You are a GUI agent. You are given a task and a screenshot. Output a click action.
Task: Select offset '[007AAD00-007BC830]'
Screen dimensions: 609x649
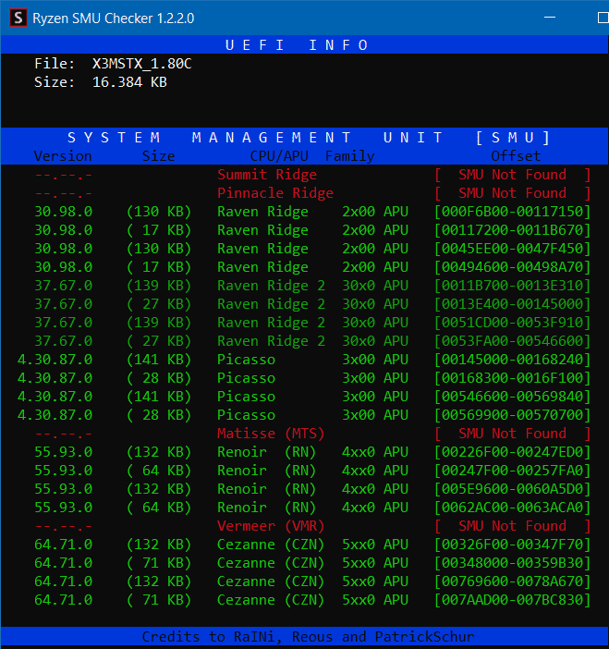512,600
